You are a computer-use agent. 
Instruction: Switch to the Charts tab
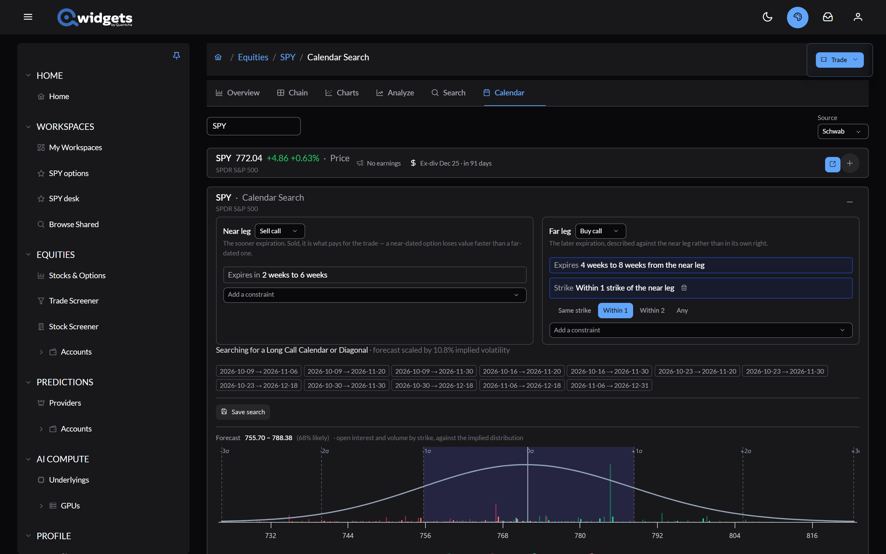[342, 93]
